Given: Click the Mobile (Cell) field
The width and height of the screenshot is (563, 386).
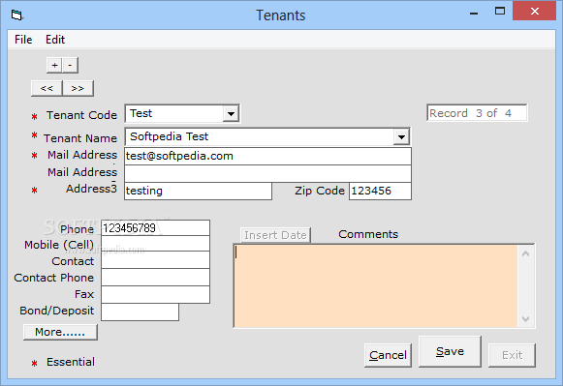Looking at the screenshot, I should point(155,244).
